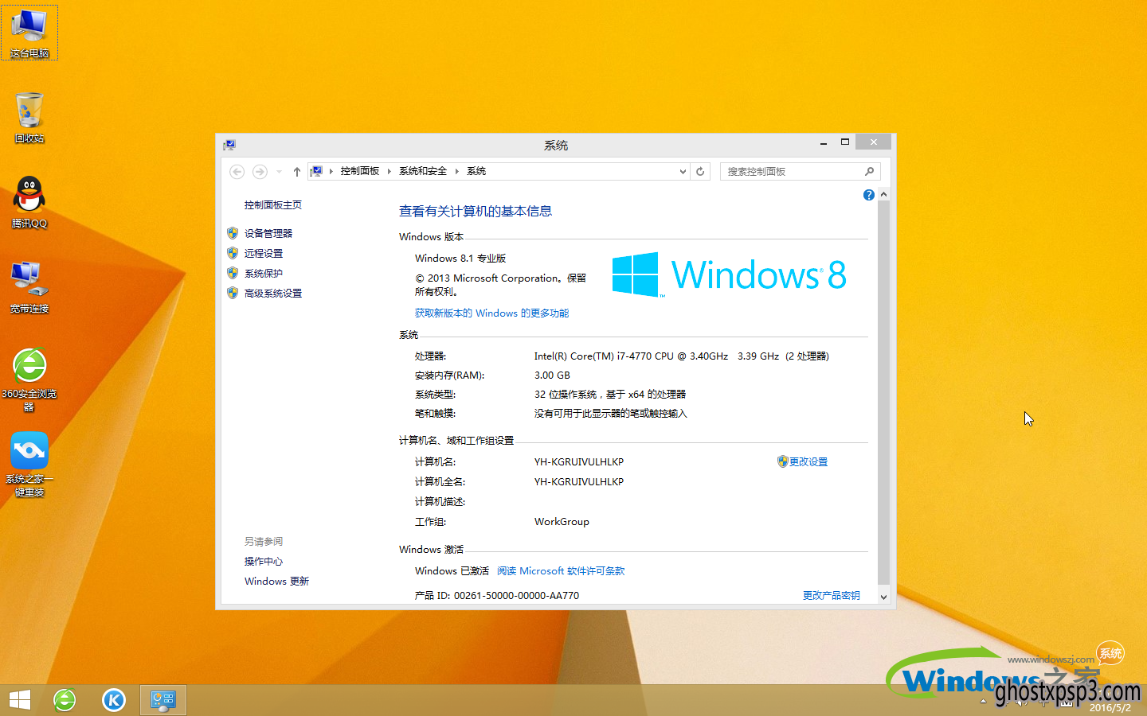Open 系统保护 in the sidebar
This screenshot has width=1147, height=716.
pyautogui.click(x=264, y=273)
